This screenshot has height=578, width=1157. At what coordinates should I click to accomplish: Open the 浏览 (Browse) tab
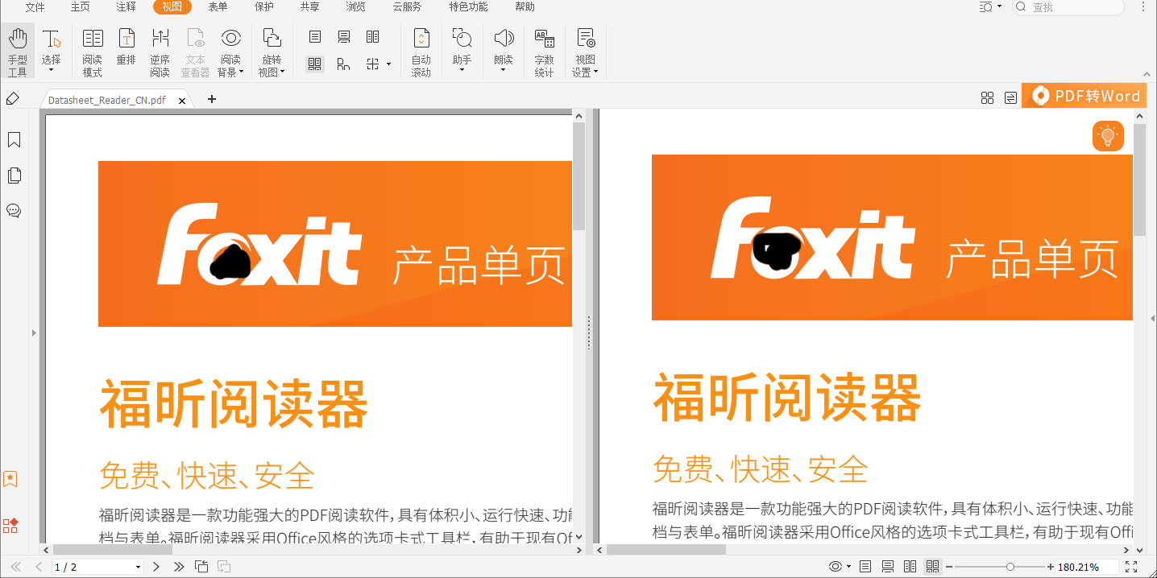pos(355,7)
